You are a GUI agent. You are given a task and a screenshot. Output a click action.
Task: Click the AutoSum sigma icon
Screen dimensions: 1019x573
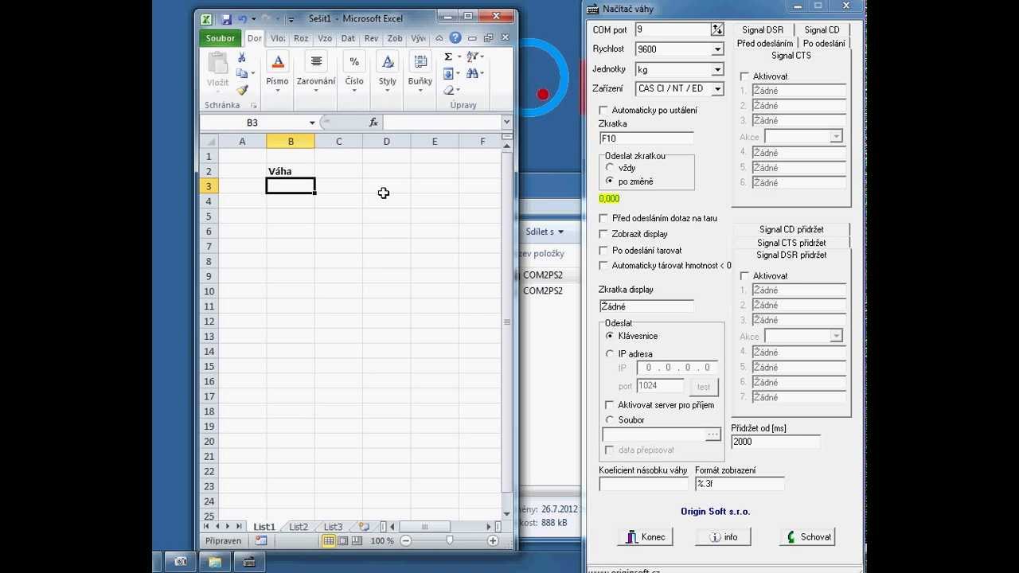[x=448, y=57]
